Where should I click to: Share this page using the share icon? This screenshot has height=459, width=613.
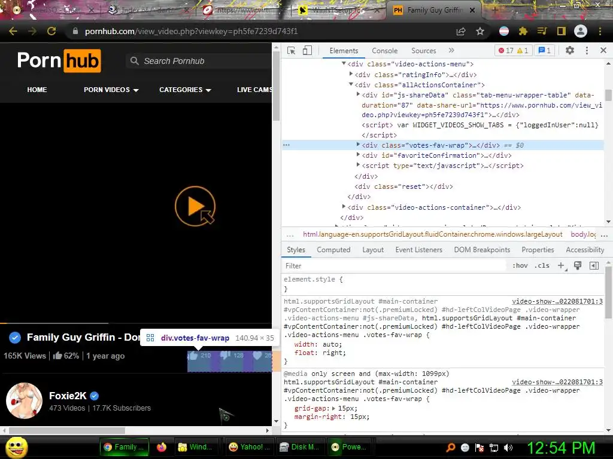point(461,31)
